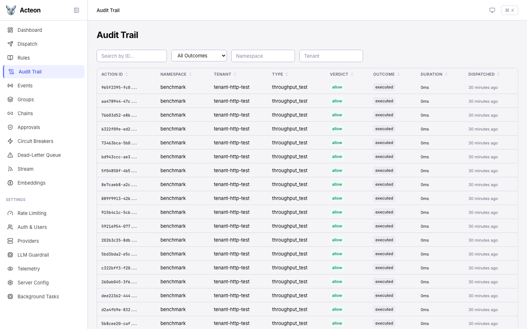The width and height of the screenshot is (527, 329).
Task: Open Stream using the RSS icon
Action: (x=10, y=169)
